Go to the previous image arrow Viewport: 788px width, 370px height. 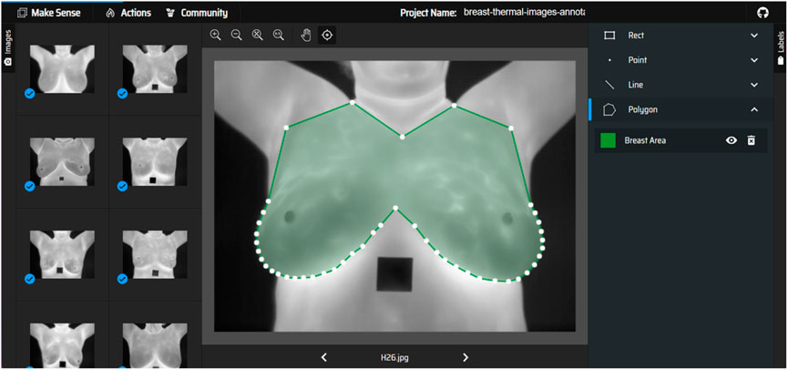324,357
